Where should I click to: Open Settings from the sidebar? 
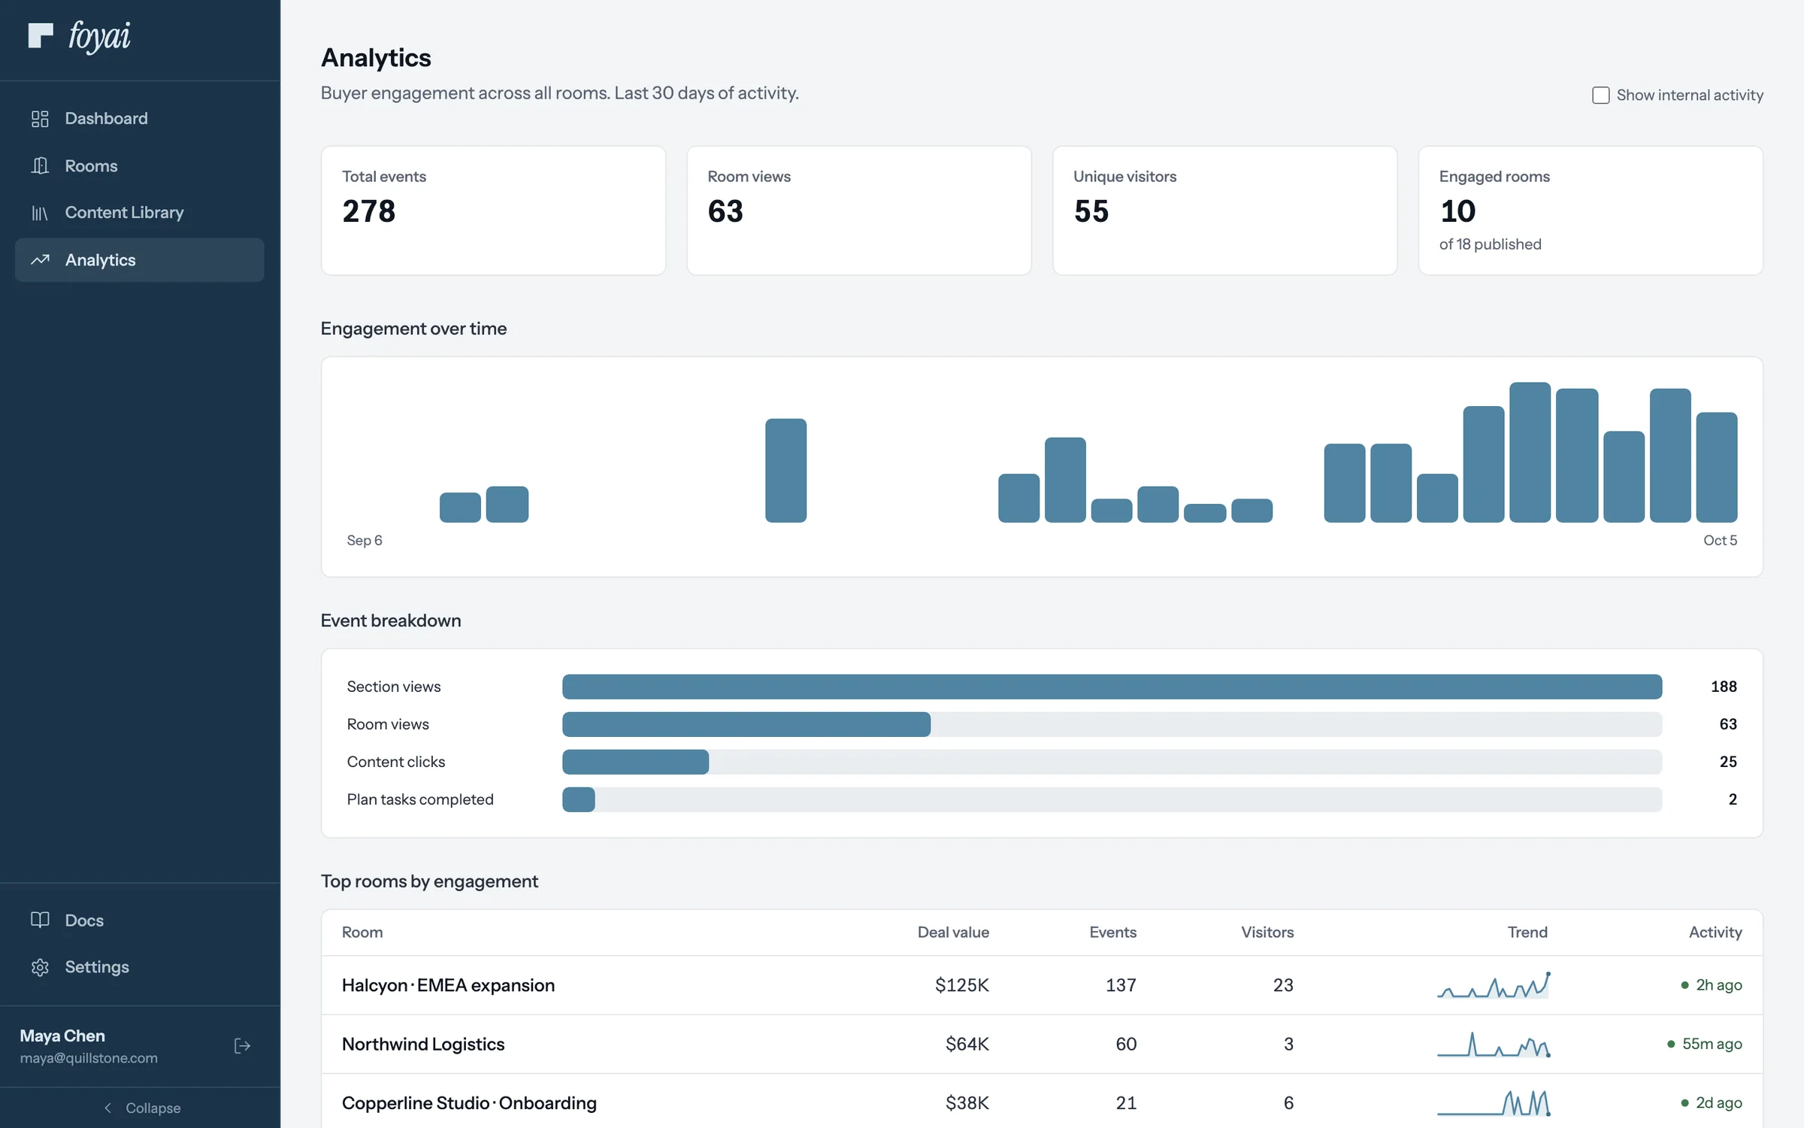pyautogui.click(x=140, y=967)
